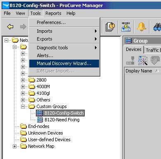Expand the Others folder

tap(23, 100)
